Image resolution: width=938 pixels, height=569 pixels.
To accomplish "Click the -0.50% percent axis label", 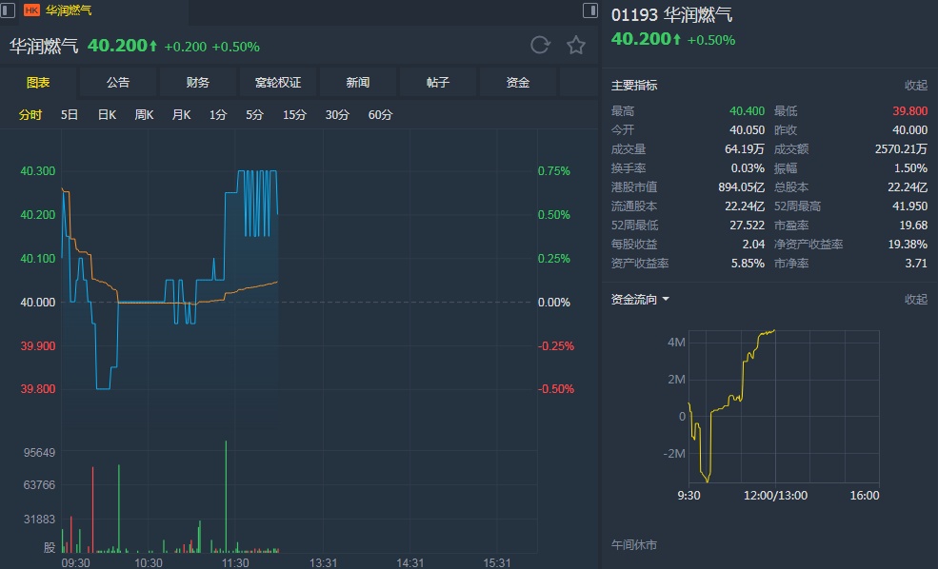I will point(556,389).
